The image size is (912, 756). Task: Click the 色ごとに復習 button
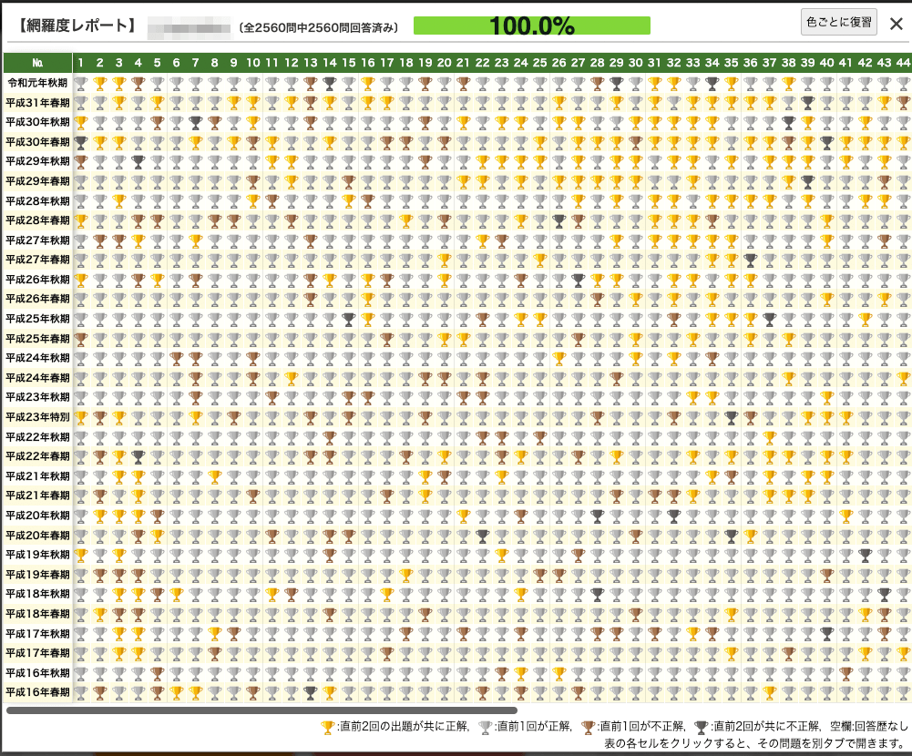tap(839, 24)
